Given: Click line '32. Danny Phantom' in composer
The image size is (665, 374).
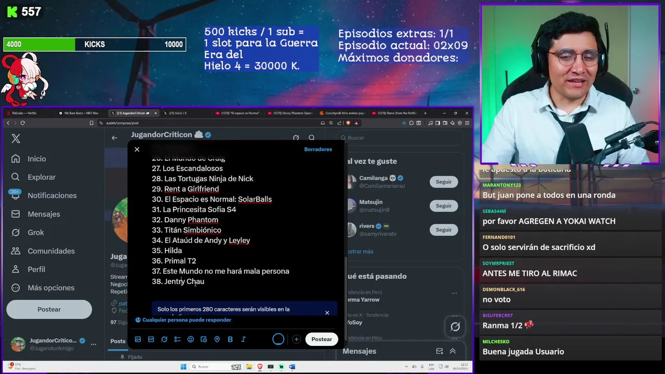Looking at the screenshot, I should click(x=185, y=220).
